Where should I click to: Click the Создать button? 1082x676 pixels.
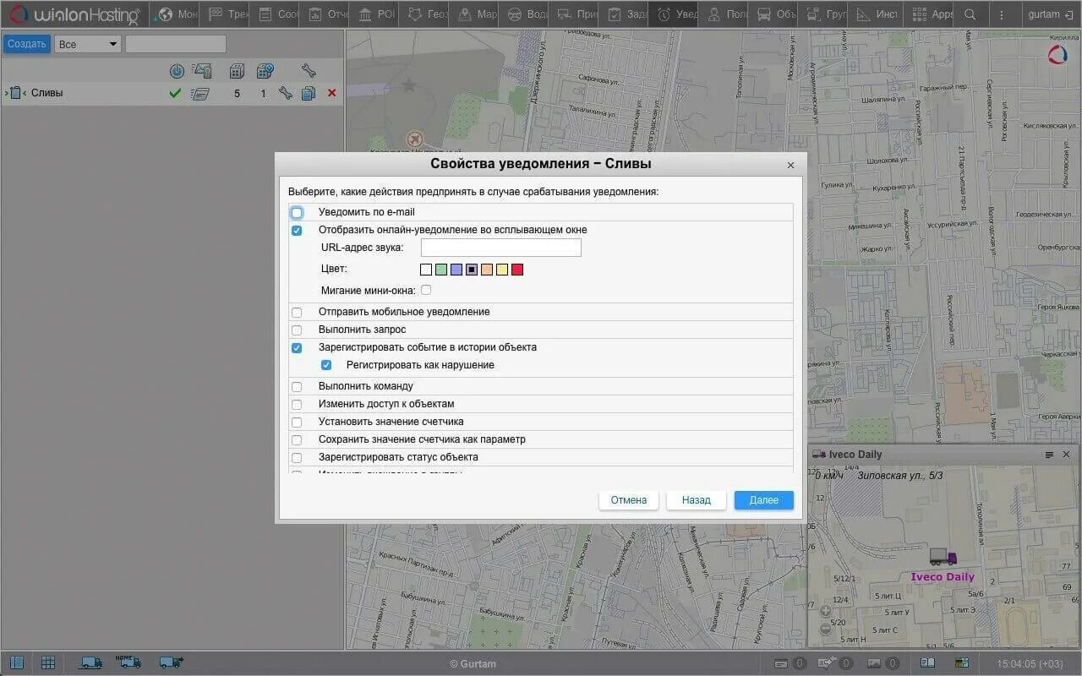26,44
